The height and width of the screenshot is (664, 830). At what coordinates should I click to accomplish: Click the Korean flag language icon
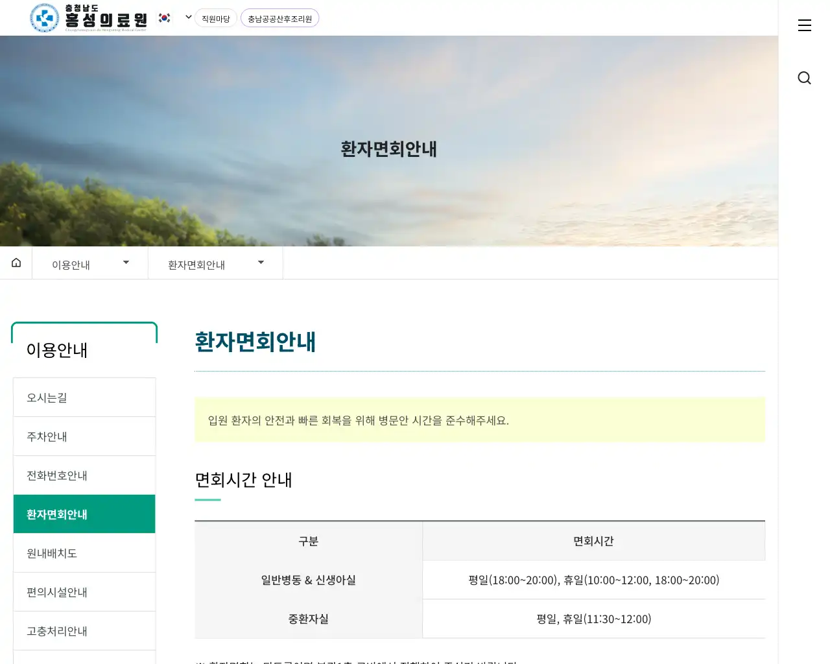click(165, 18)
